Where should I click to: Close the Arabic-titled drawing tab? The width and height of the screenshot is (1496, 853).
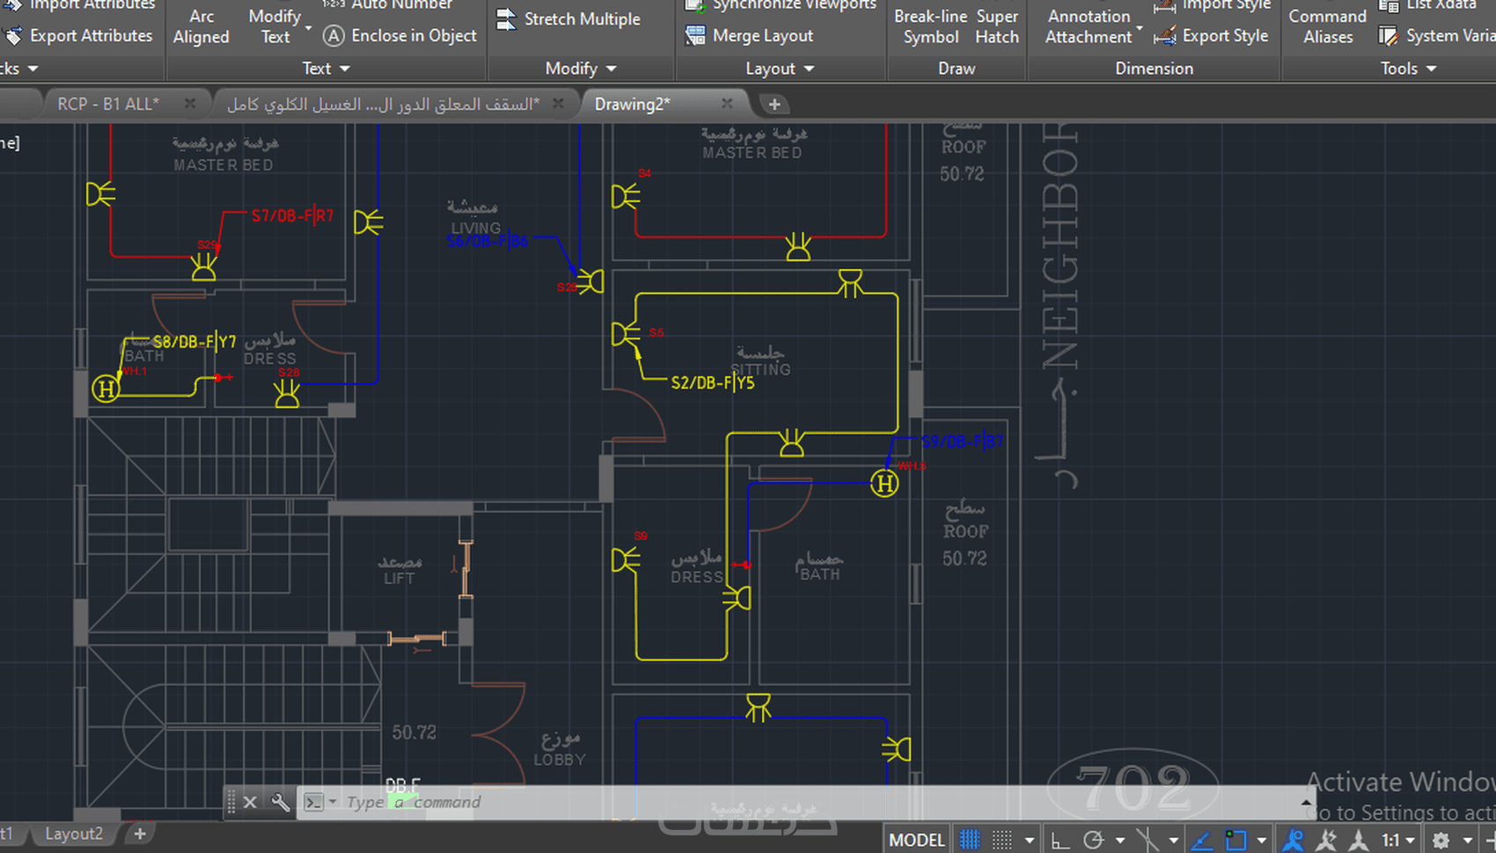pyautogui.click(x=558, y=104)
